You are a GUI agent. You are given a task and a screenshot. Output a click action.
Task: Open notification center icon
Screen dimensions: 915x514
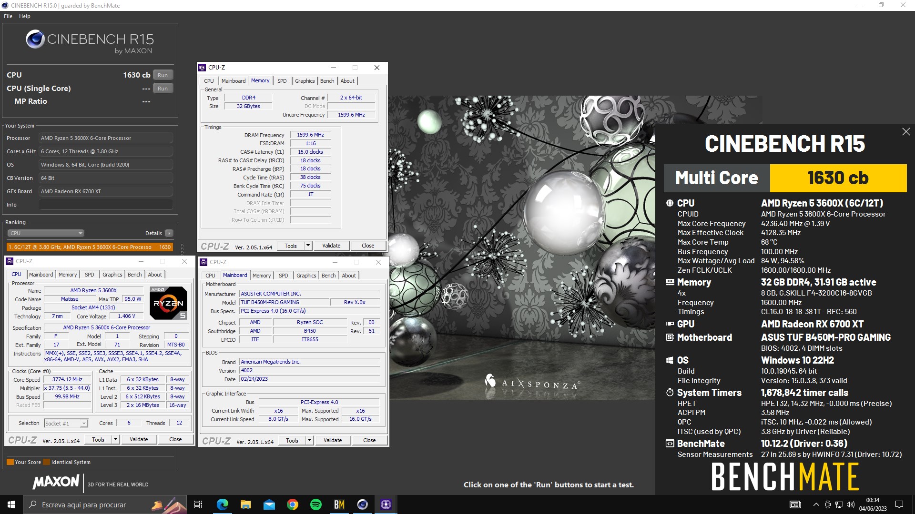click(899, 504)
